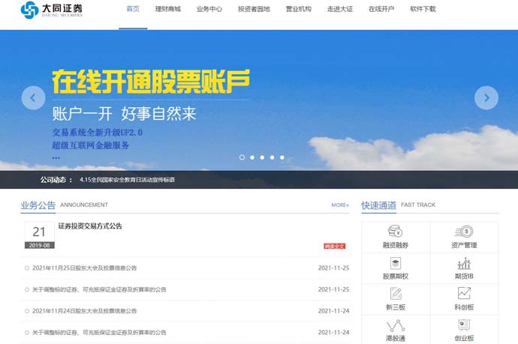This screenshot has width=518, height=344.
Task: Click the 业务公告 section heading
Action: coord(38,205)
